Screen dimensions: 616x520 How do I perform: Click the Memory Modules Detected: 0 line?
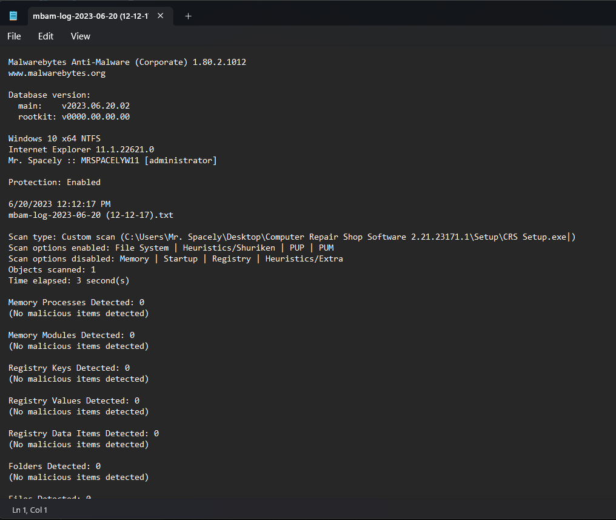pos(72,336)
